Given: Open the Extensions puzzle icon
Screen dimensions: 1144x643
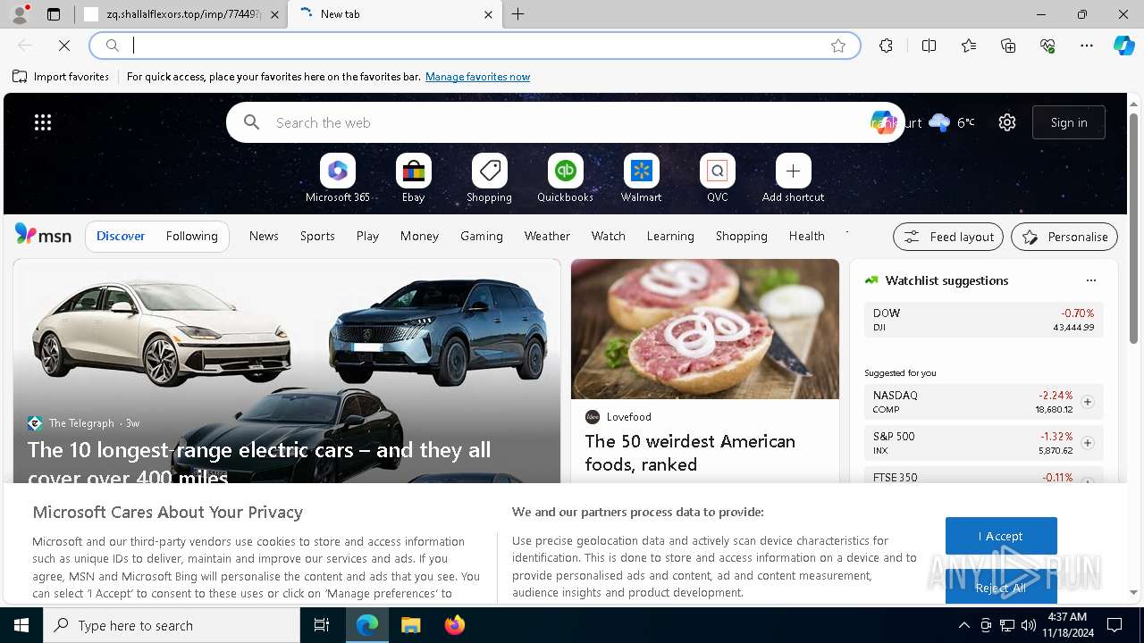Looking at the screenshot, I should [x=886, y=46].
